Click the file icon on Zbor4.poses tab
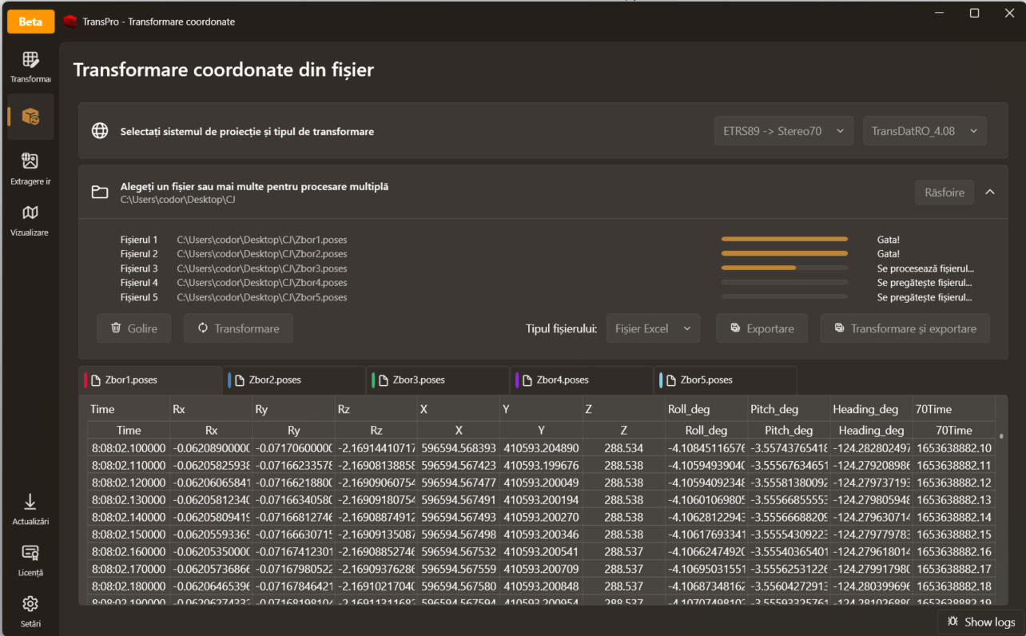This screenshot has width=1026, height=636. tap(528, 380)
